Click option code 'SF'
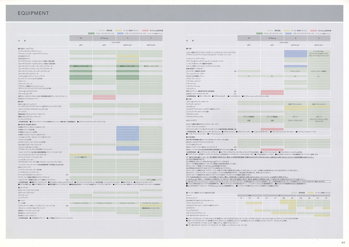Viewport: 349px width, 247px height. pos(326,198)
